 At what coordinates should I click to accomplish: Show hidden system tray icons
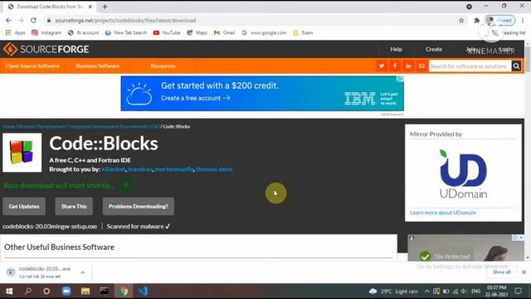426,292
